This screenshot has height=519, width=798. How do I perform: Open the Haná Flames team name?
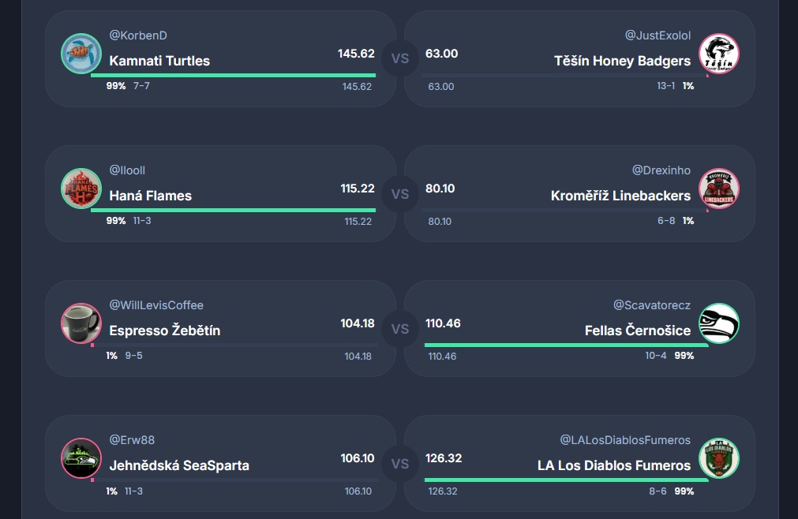click(150, 196)
